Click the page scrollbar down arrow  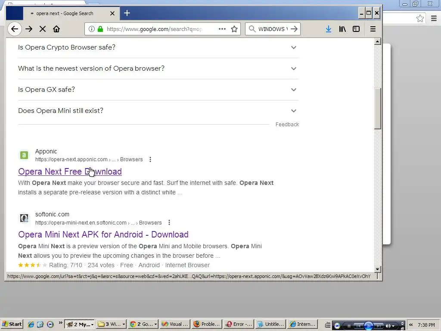pos(377,269)
